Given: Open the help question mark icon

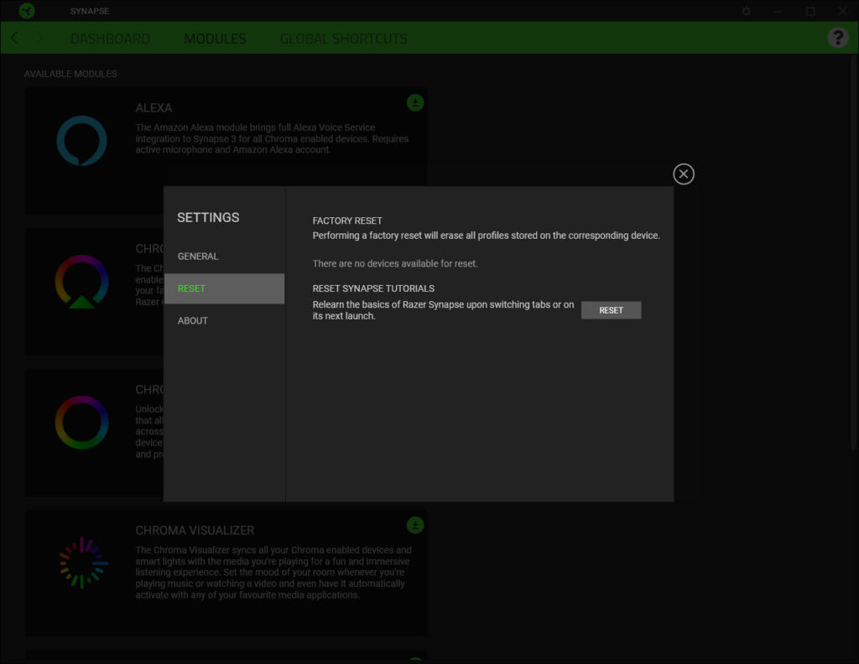Looking at the screenshot, I should coord(838,38).
